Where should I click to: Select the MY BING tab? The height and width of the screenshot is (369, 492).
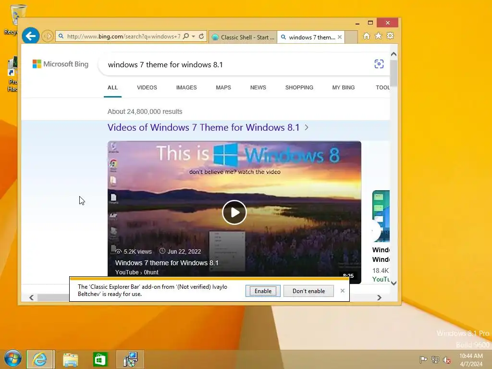click(343, 87)
